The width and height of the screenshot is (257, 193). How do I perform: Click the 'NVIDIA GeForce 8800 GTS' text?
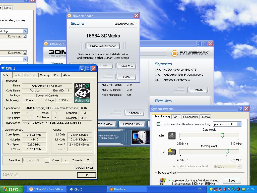click(180, 70)
